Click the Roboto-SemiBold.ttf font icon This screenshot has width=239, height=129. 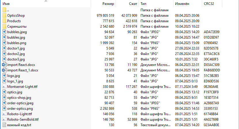[x=4, y=119]
